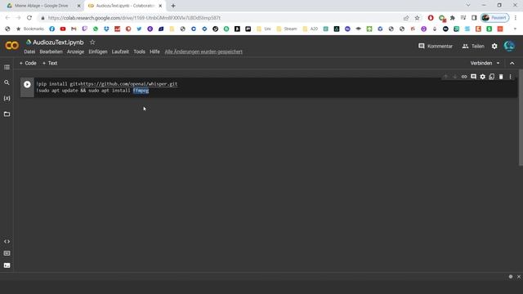The image size is (523, 294).
Task: Click the browser address bar
Action: coord(220,18)
